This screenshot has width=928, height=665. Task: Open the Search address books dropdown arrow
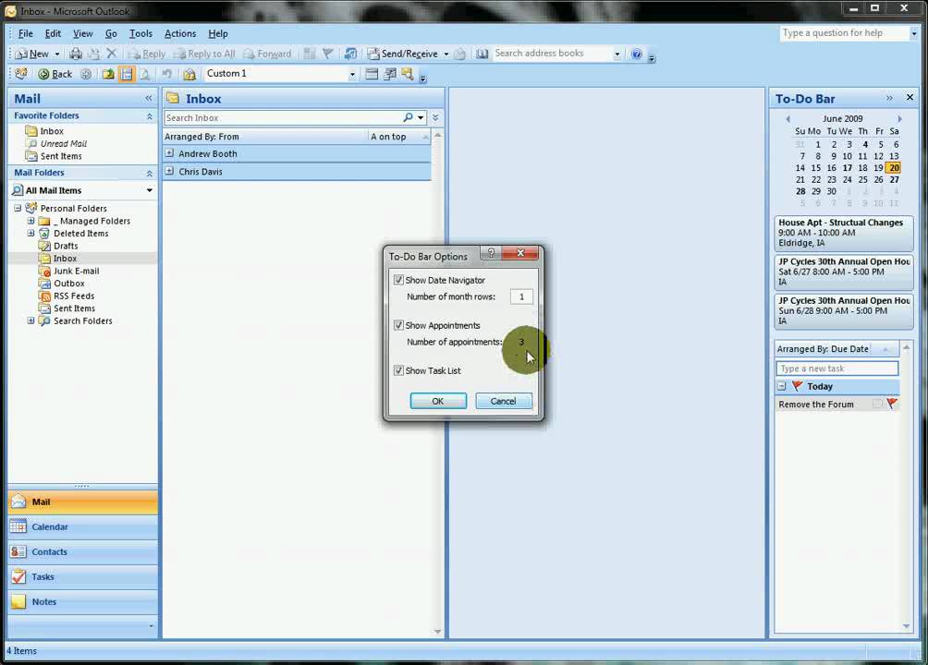pos(617,54)
